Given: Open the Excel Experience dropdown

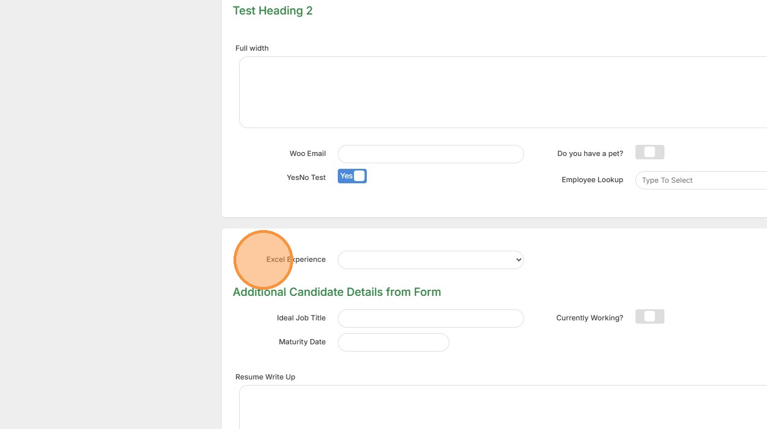Looking at the screenshot, I should pos(430,260).
